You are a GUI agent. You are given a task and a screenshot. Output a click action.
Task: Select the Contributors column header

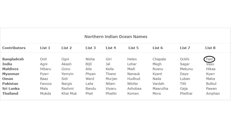pyautogui.click(x=14, y=48)
